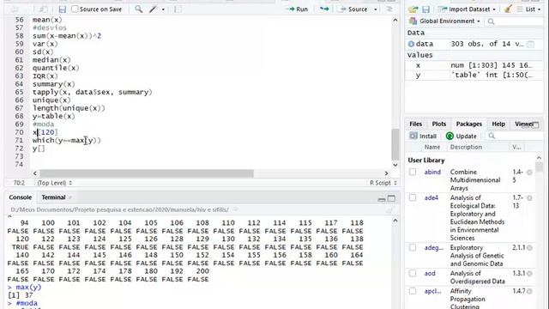Enable Source on Save checkbox
Viewport: 549px width, 309px height.
coord(75,9)
